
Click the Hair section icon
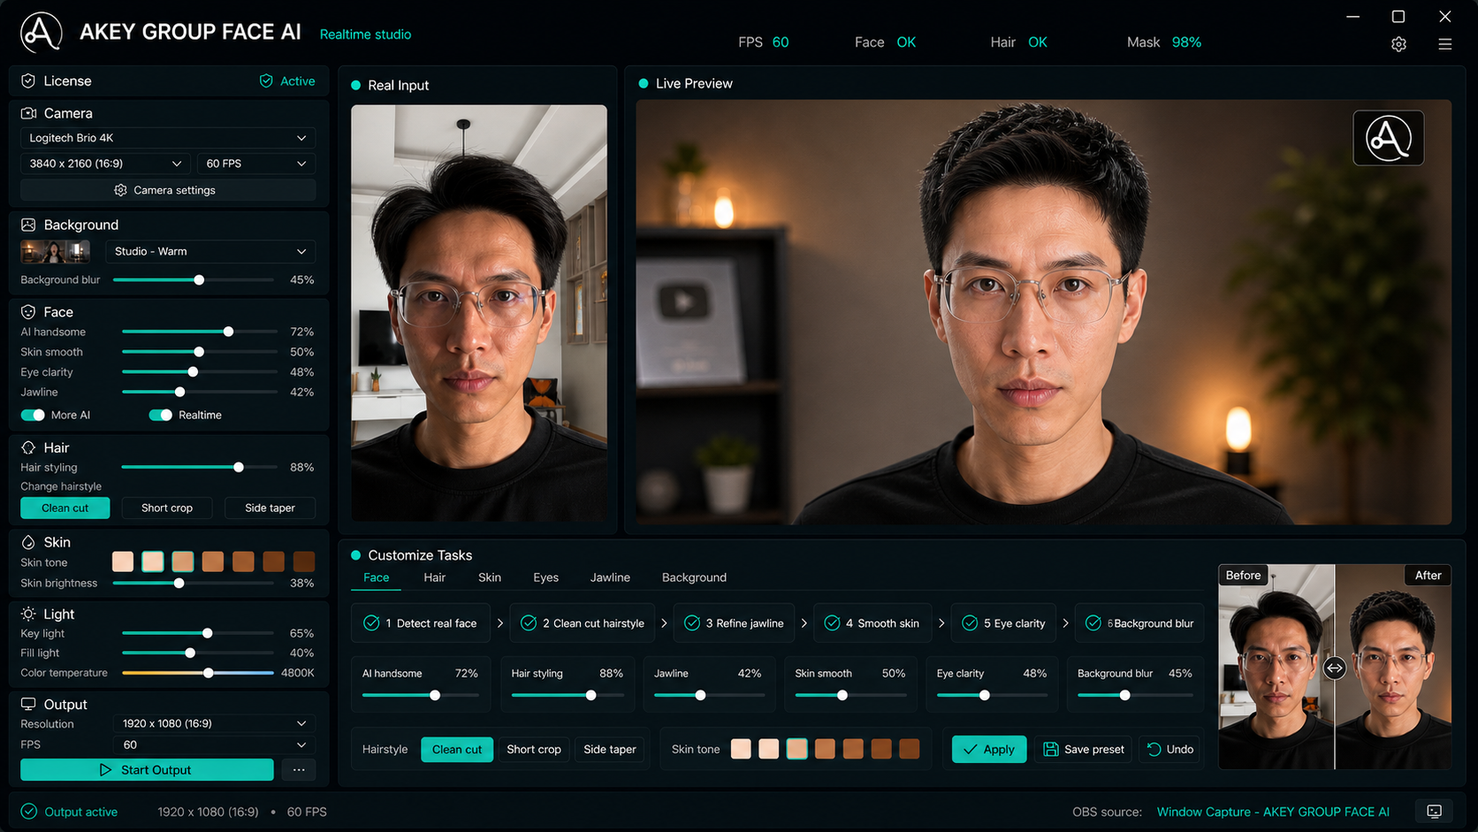click(28, 447)
